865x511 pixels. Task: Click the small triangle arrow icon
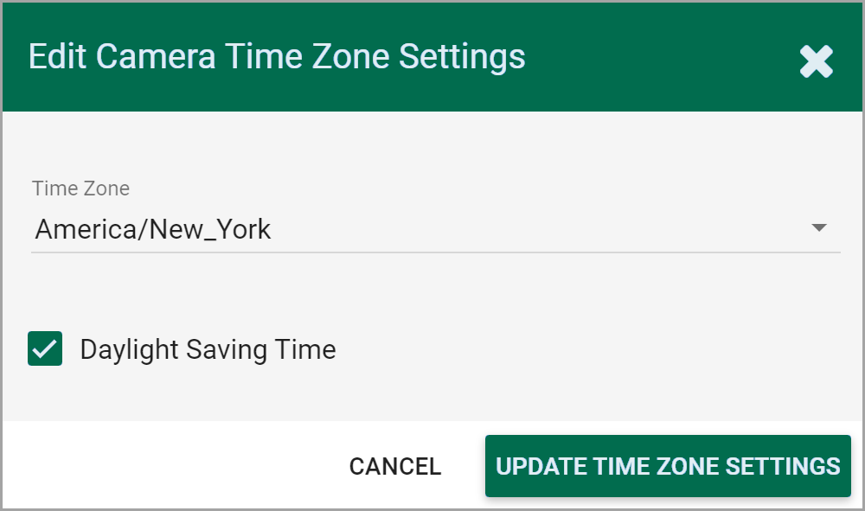click(819, 228)
